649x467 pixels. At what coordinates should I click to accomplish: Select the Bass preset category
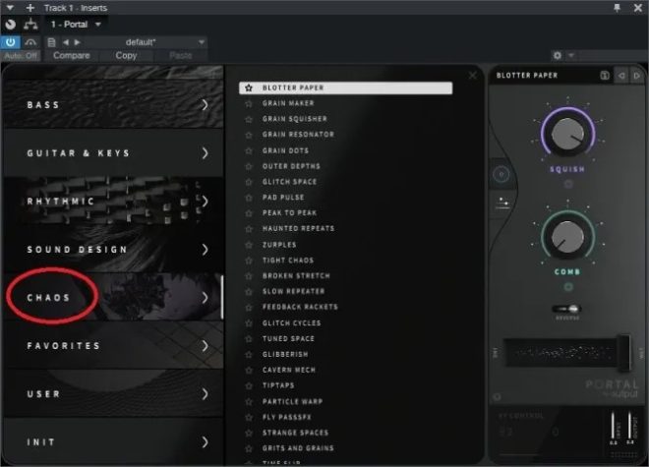[x=113, y=105]
